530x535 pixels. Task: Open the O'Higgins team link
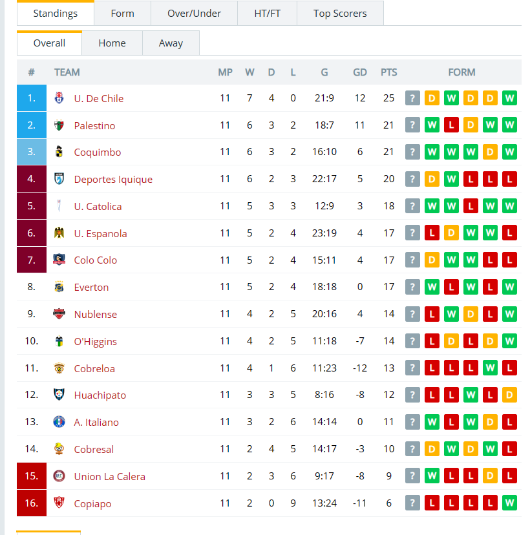(x=95, y=342)
